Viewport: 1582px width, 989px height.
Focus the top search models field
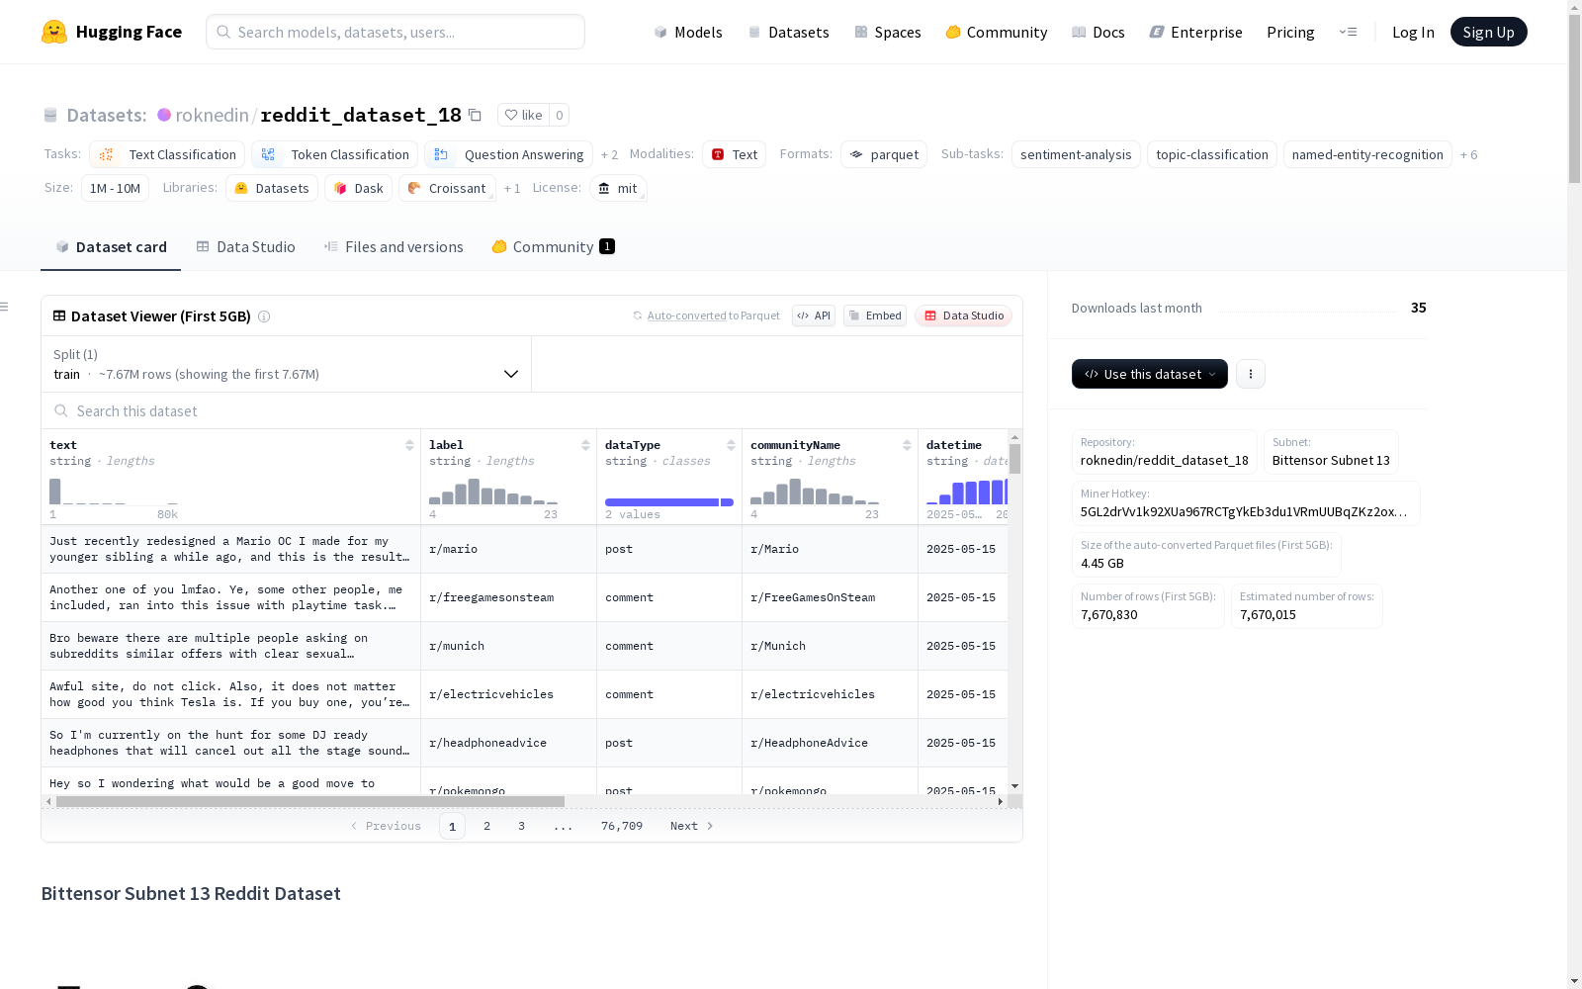(x=395, y=32)
